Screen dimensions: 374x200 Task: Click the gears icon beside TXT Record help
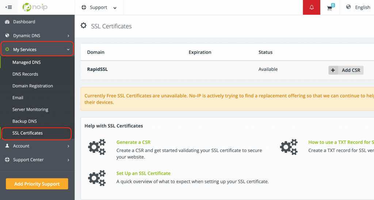pyautogui.click(x=289, y=147)
